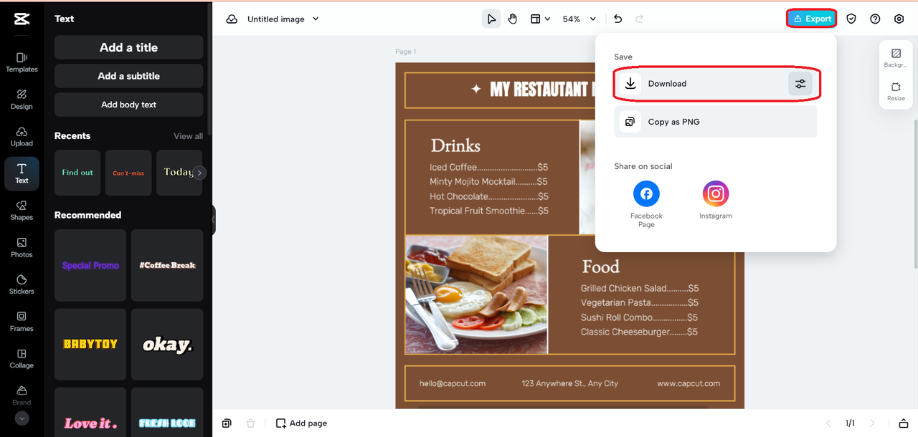Image resolution: width=918 pixels, height=437 pixels.
Task: Open download settings sliders icon
Action: click(800, 84)
